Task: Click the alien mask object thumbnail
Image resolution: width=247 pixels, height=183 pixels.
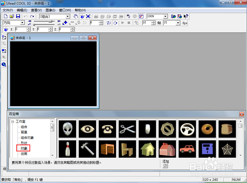Action: coord(67,129)
